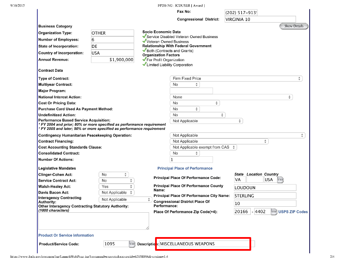The width and height of the screenshot is (346, 258).
Task: Expand the Type of Contract dropdown
Action: 236,79
